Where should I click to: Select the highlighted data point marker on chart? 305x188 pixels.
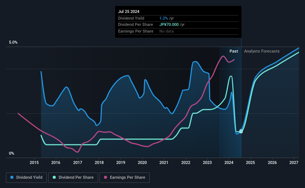click(x=241, y=131)
